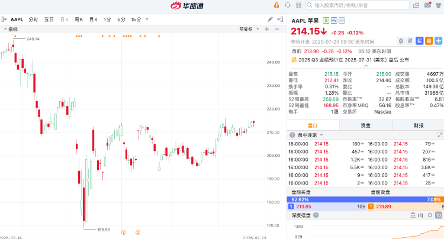The width and height of the screenshot is (444, 239).
Task: Click the circular marker beside E marker
Action: point(138,232)
